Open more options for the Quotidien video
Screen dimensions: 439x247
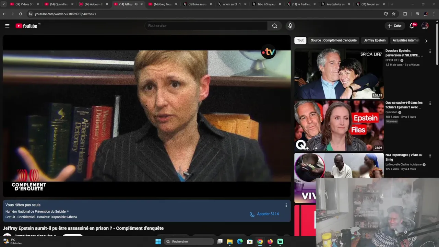(x=430, y=103)
